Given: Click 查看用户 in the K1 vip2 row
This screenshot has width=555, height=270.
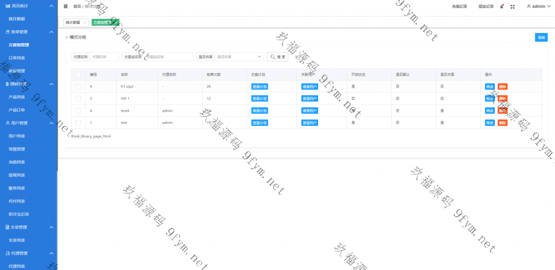Looking at the screenshot, I should (309, 86).
